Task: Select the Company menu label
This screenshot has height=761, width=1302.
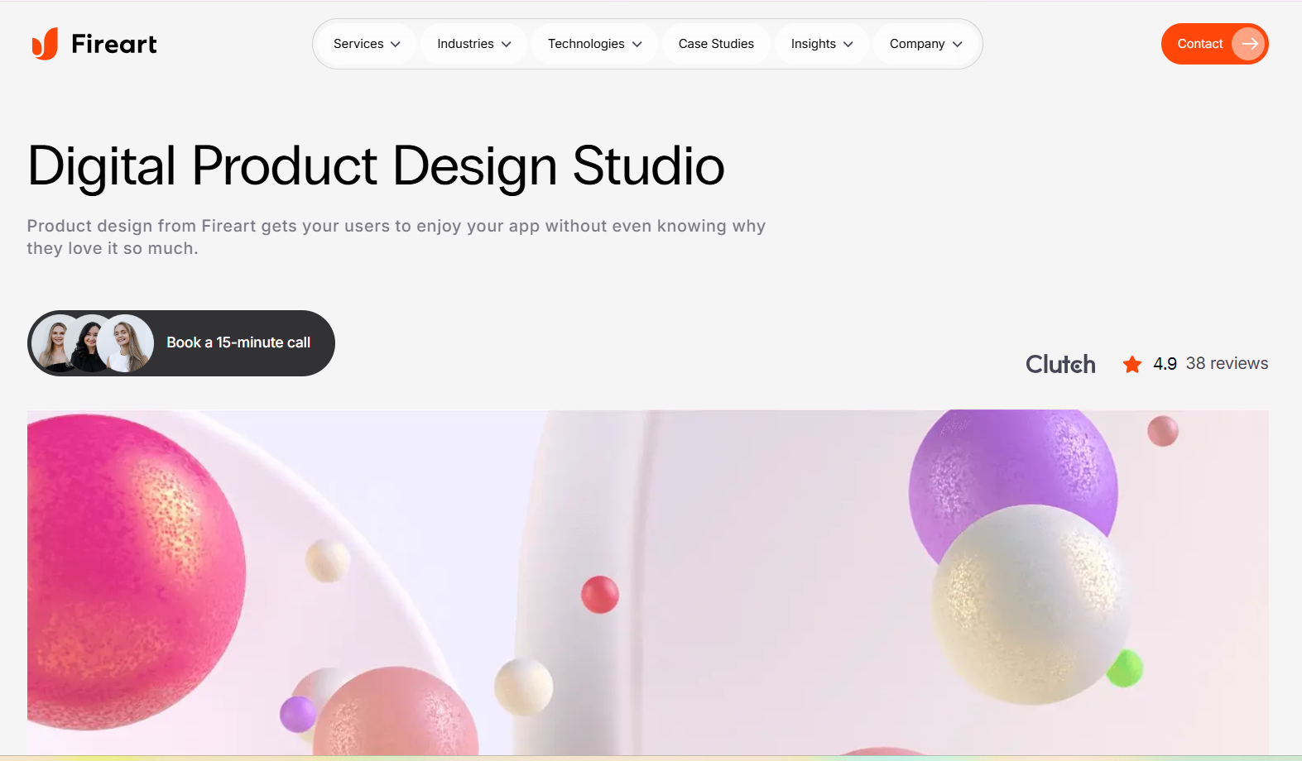Action: 917,44
